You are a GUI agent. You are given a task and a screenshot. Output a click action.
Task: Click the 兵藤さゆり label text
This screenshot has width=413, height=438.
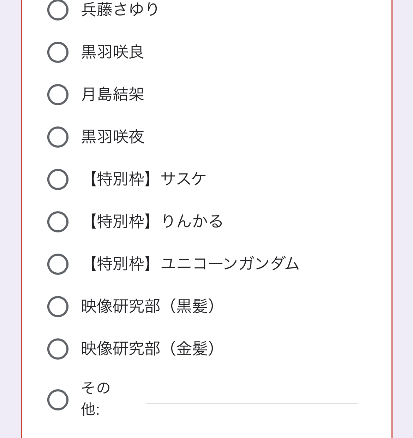[x=120, y=10]
